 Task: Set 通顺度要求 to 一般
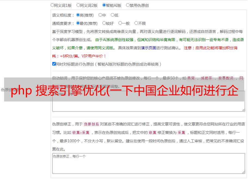120,23
